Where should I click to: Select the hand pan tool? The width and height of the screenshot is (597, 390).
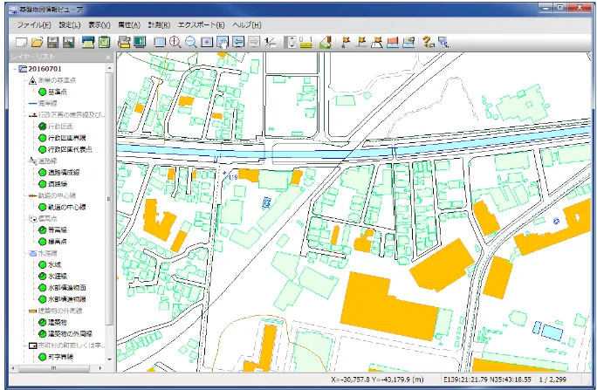coord(223,42)
